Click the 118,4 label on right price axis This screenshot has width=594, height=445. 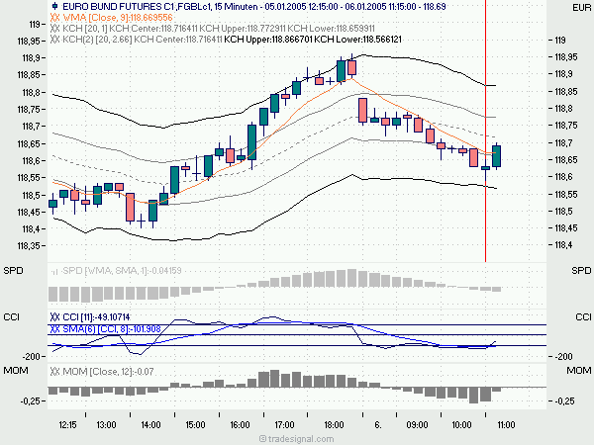point(563,245)
